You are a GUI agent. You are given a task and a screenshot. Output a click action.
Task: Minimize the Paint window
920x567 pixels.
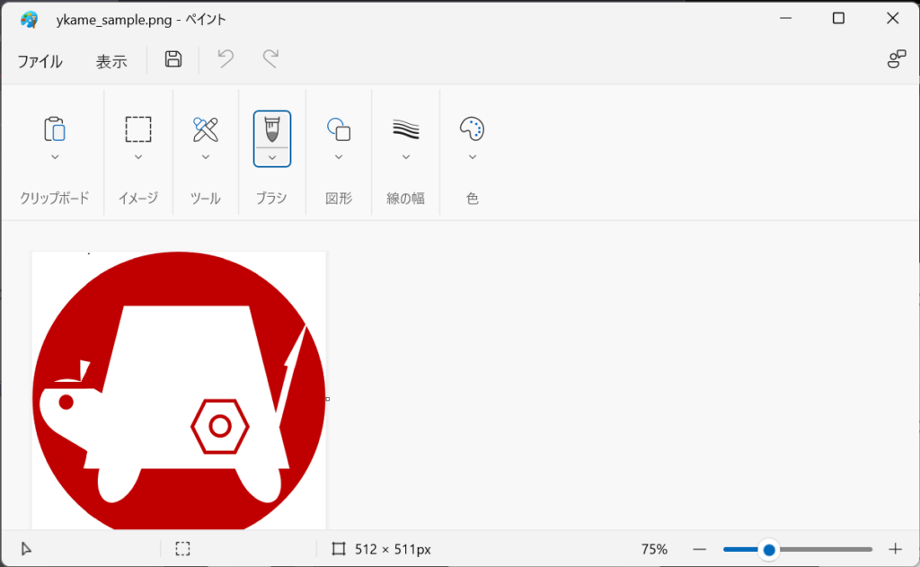pyautogui.click(x=785, y=18)
